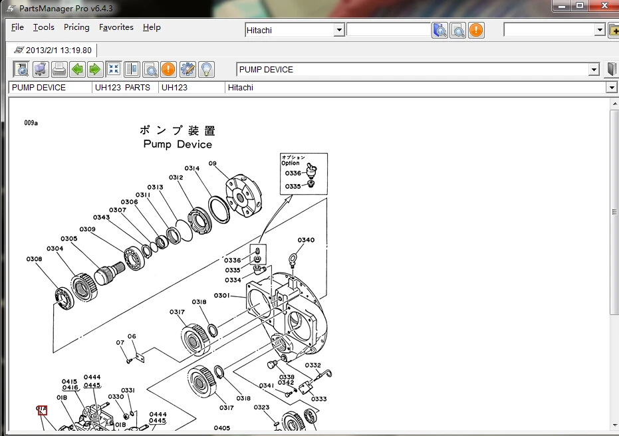This screenshot has width=619, height=436.
Task: Click the blue book search icon in top bar
Action: point(439,30)
